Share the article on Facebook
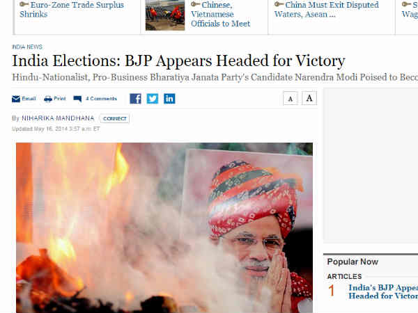418x313 pixels. coord(135,99)
